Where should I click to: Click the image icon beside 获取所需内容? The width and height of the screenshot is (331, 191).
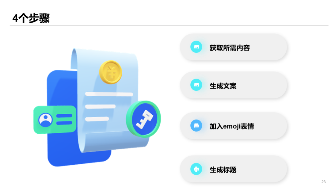tap(196, 47)
